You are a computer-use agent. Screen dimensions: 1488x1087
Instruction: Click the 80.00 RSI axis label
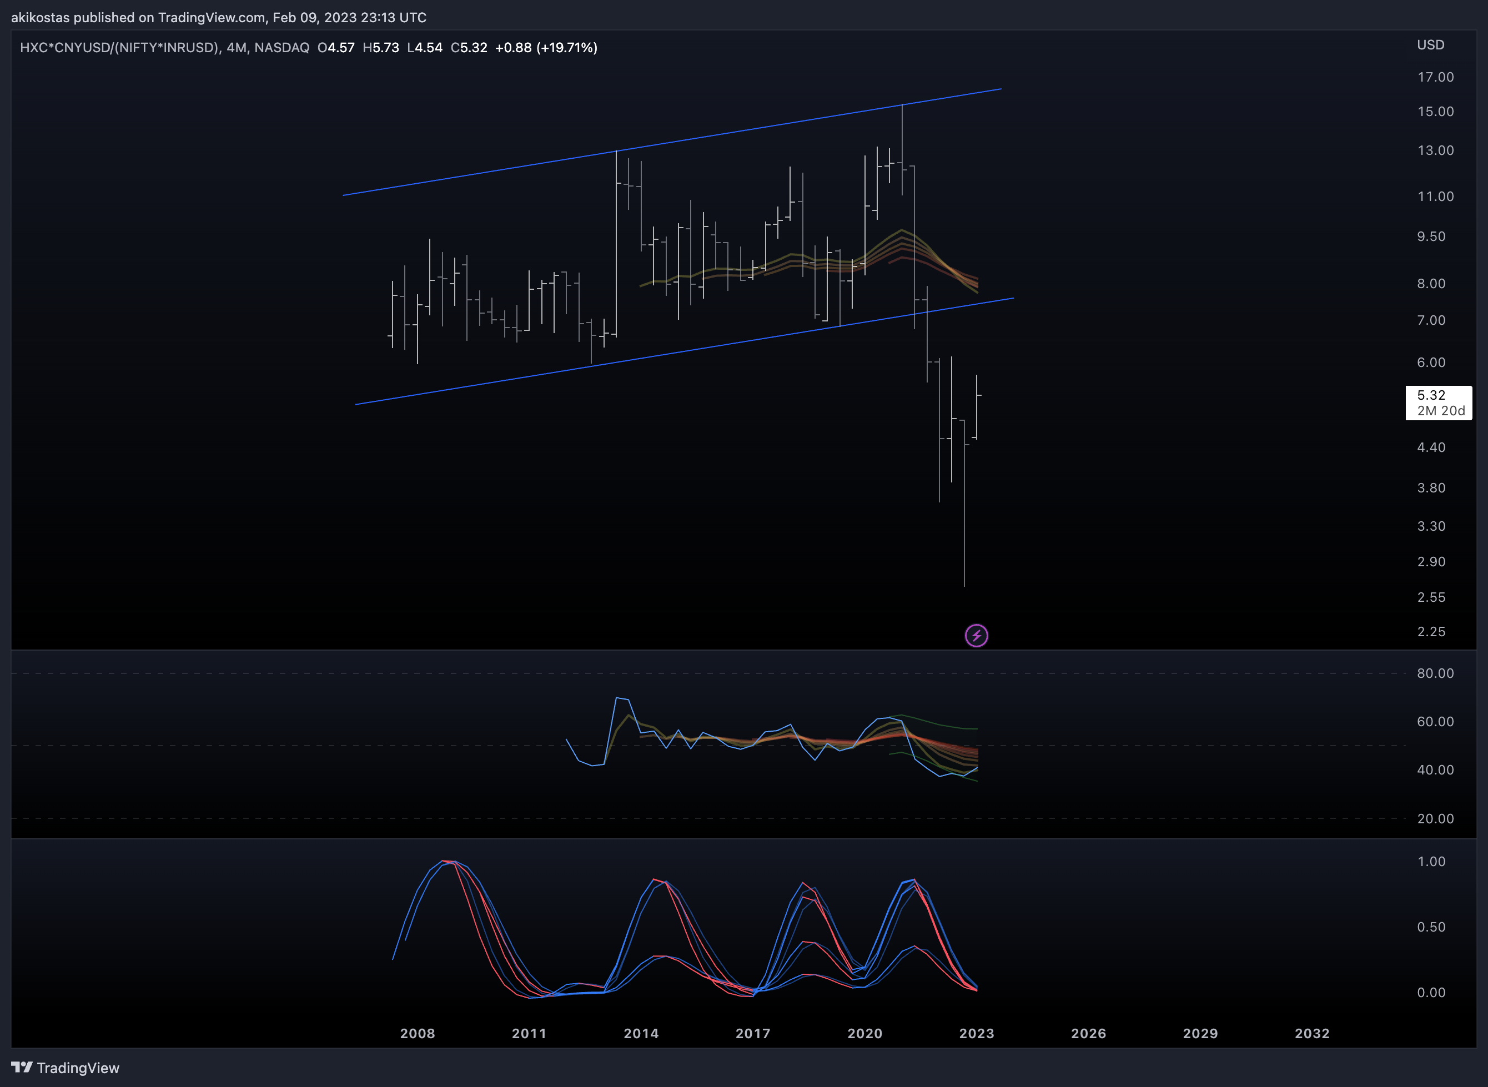tap(1435, 673)
